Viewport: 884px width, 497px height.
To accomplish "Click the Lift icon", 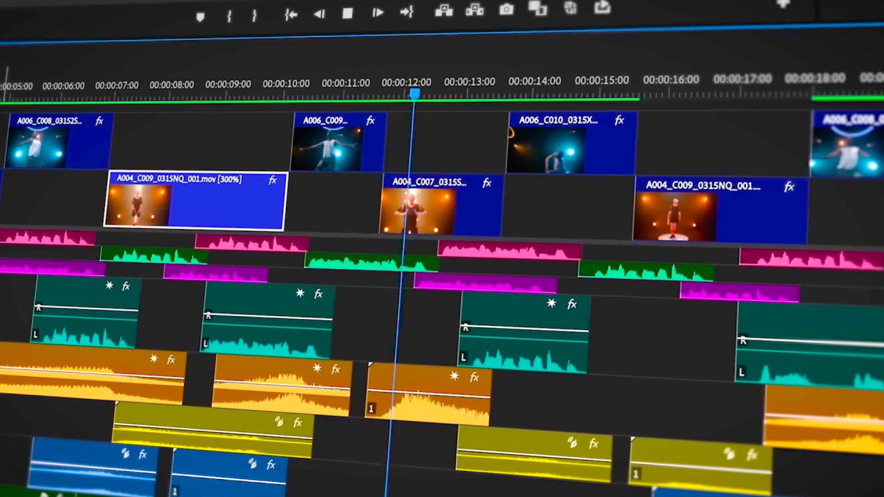I will [443, 10].
